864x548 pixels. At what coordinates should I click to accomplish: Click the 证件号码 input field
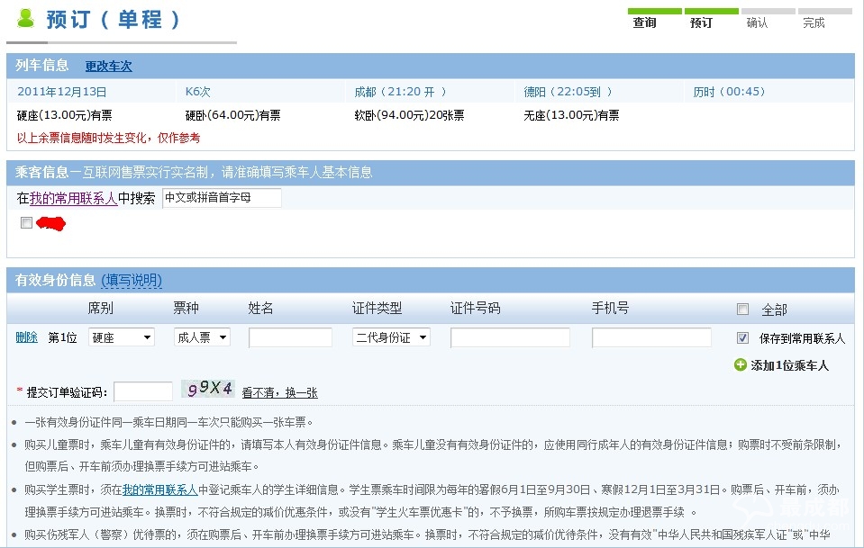click(510, 337)
